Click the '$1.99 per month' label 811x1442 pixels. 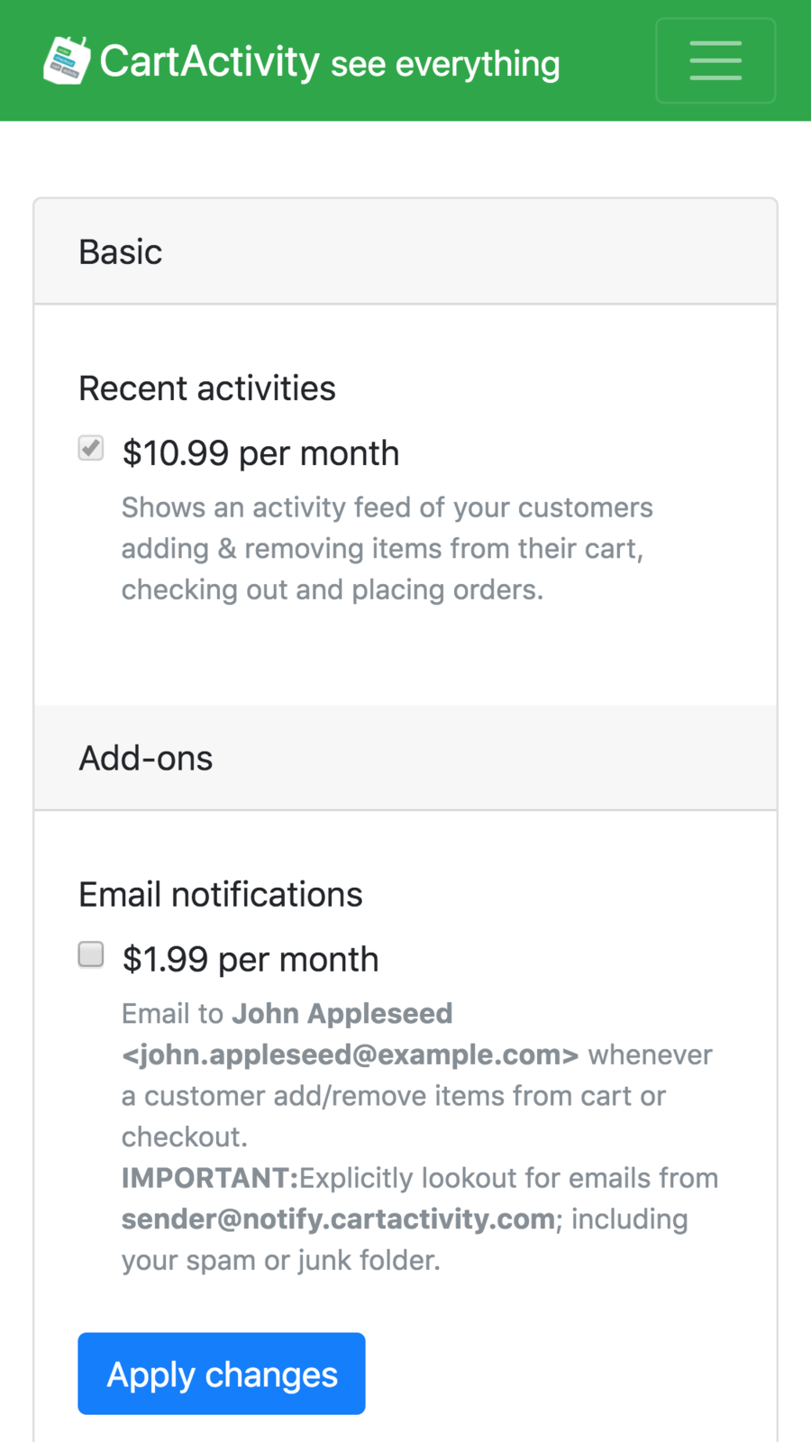click(x=251, y=959)
